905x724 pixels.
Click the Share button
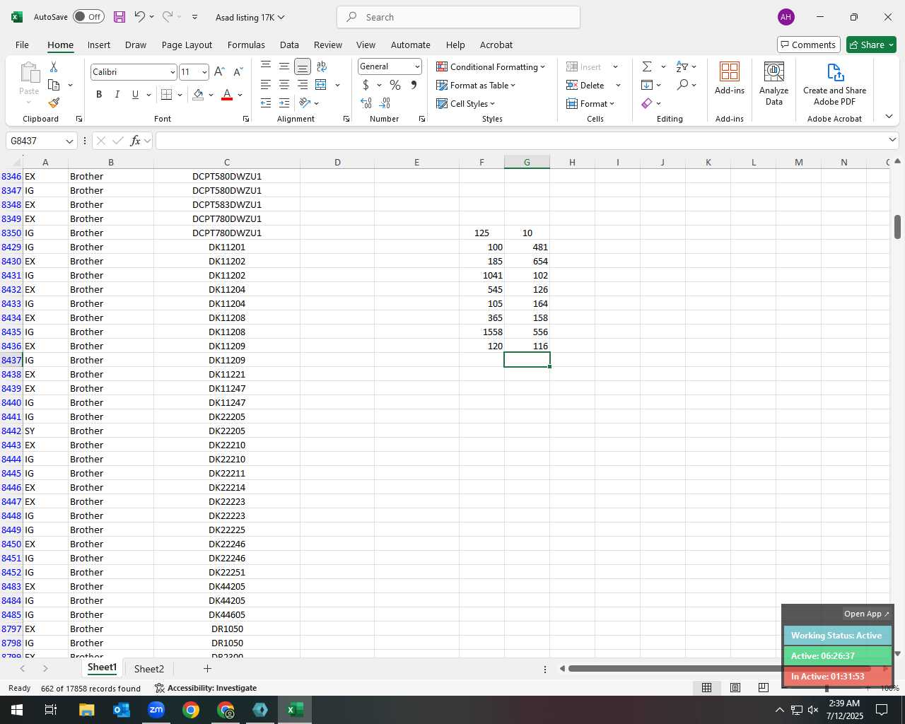[871, 45]
